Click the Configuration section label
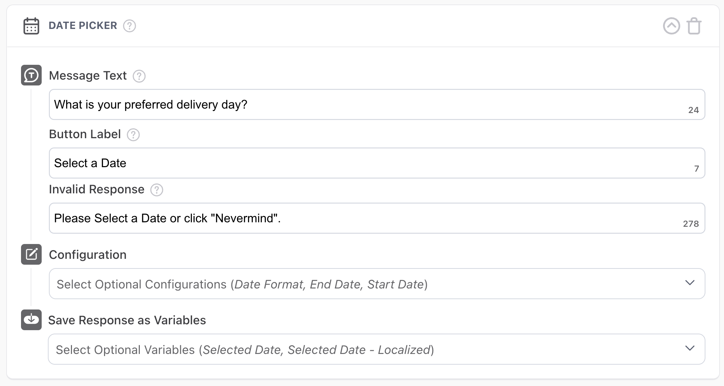 [88, 255]
